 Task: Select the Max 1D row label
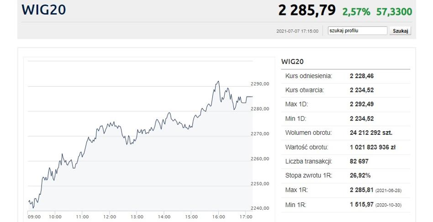click(x=296, y=104)
